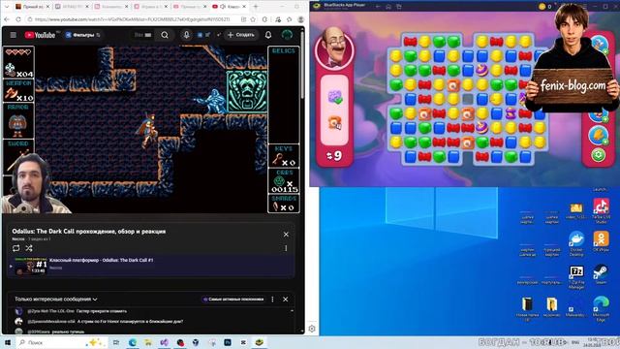The image size is (620, 349).
Task: Open BlueStacks settings gear in game panel
Action: click(599, 155)
